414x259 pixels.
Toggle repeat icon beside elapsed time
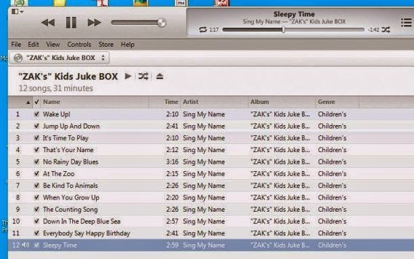tap(203, 30)
